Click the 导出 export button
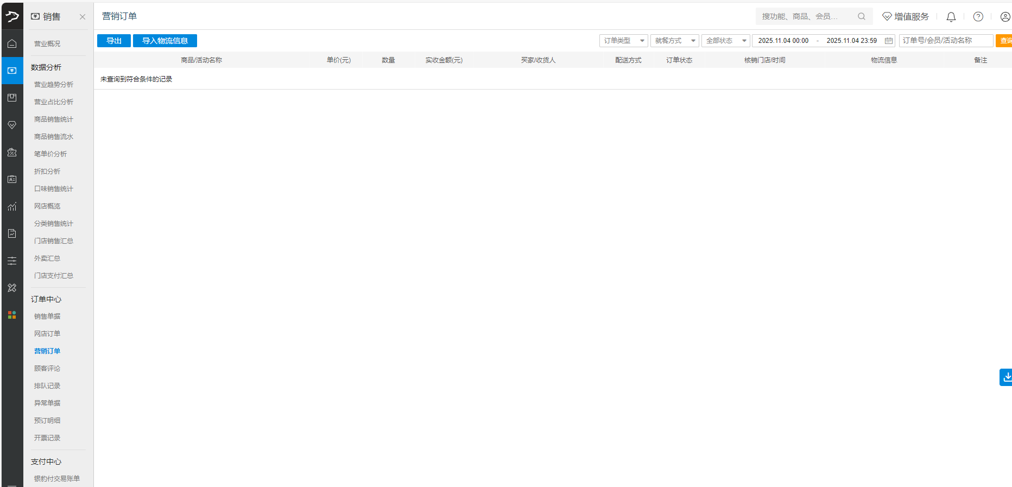This screenshot has width=1012, height=487. pyautogui.click(x=114, y=41)
